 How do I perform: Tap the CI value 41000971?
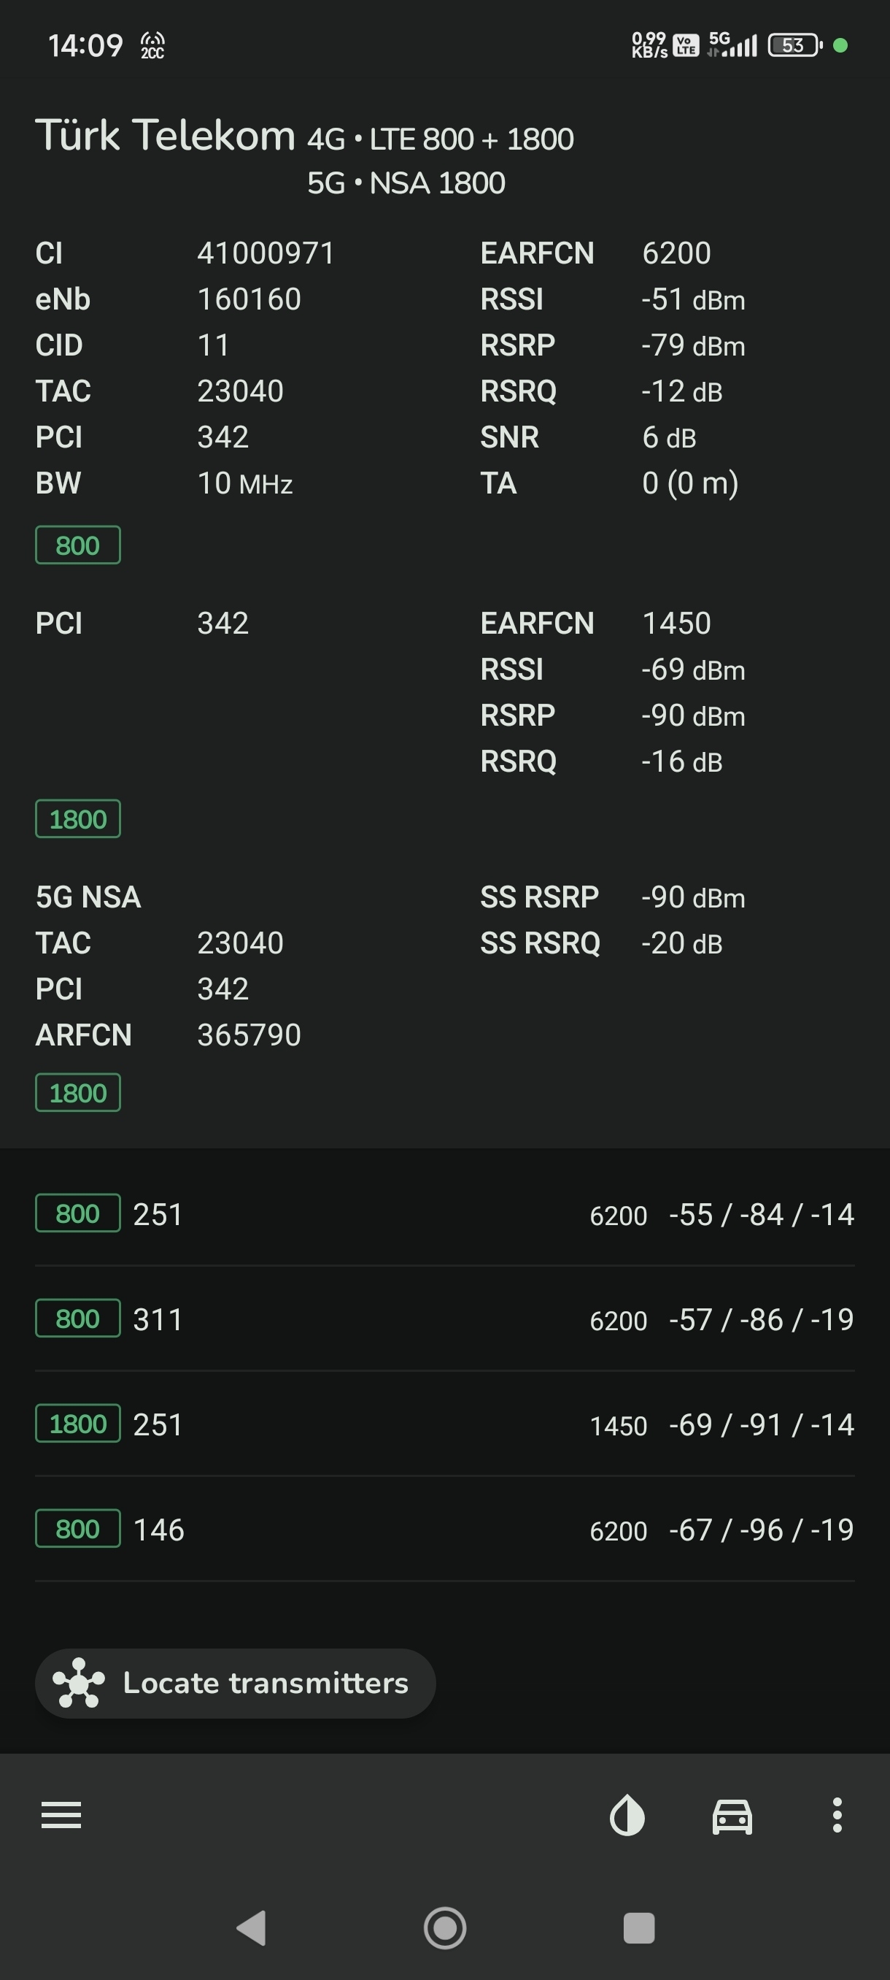(x=266, y=253)
